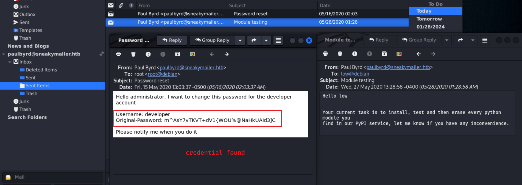Open Group Reply dropdown in Password reset window
Viewport: 522px width, 185px height.
(x=240, y=40)
